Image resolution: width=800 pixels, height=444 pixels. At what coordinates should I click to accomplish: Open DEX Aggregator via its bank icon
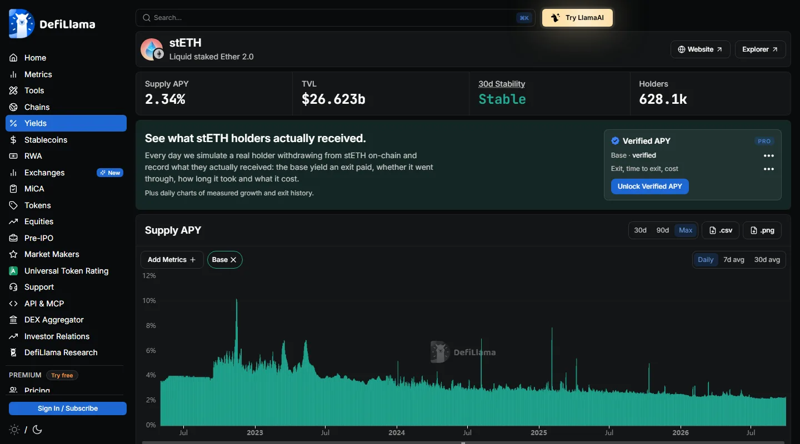pyautogui.click(x=13, y=320)
